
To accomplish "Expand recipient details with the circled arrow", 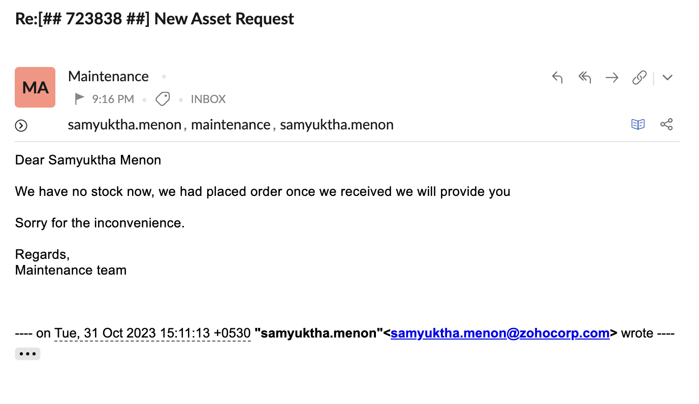I will click(21, 125).
